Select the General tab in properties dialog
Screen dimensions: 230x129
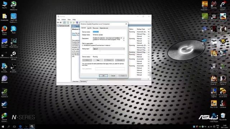coord(83,28)
